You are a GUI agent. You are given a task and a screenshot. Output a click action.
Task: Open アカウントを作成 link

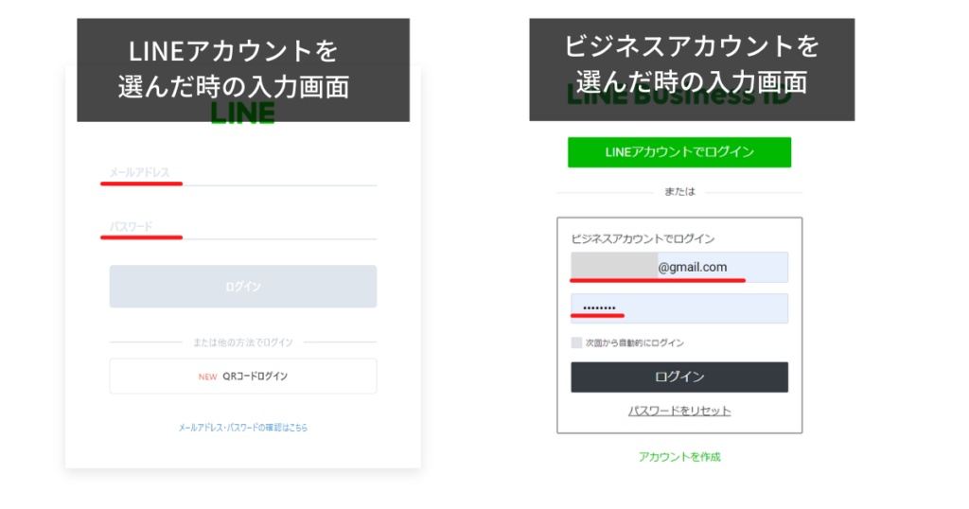[x=679, y=457]
